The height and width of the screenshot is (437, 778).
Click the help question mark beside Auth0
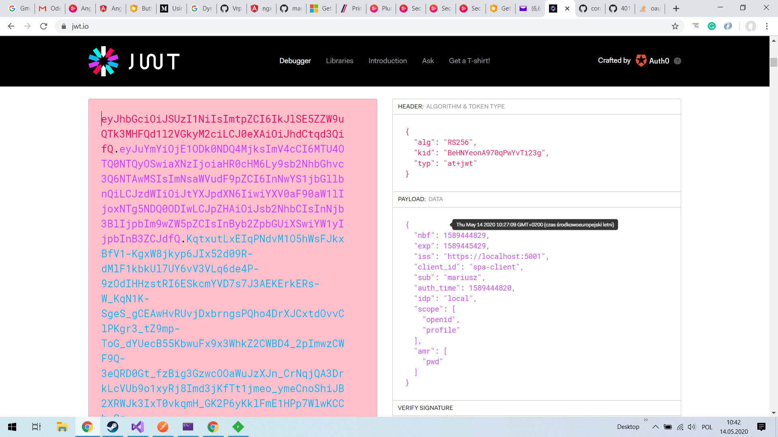678,61
